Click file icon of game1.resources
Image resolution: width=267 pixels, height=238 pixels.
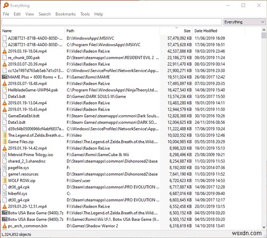point(5,174)
